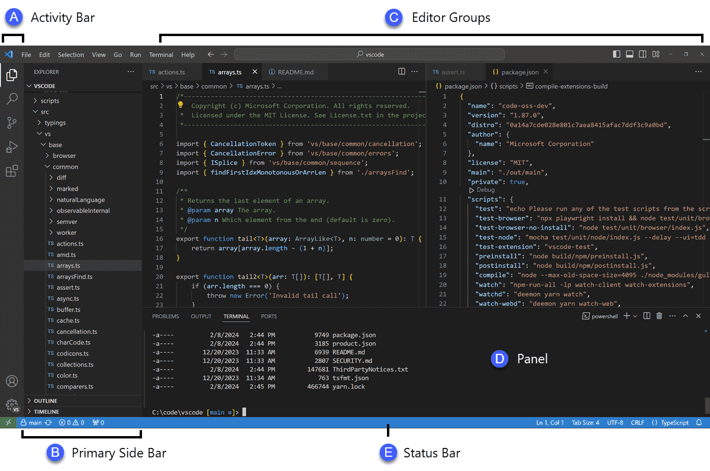
Task: Open the Source Control view
Action: click(x=11, y=123)
